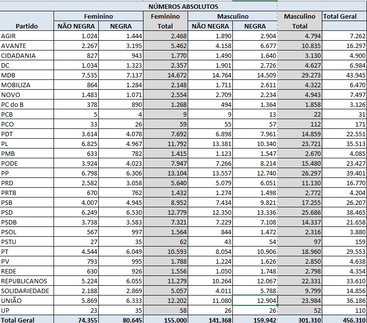Image resolution: width=367 pixels, height=323 pixels.
Task: Click the PSD total value 38.465
Action: click(x=344, y=212)
